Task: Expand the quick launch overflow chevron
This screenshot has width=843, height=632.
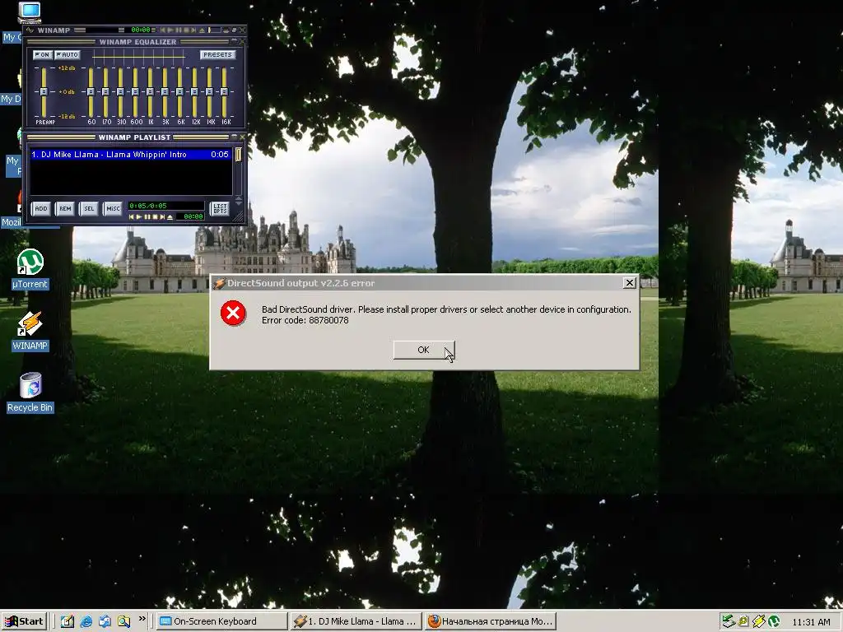Action: [x=142, y=619]
